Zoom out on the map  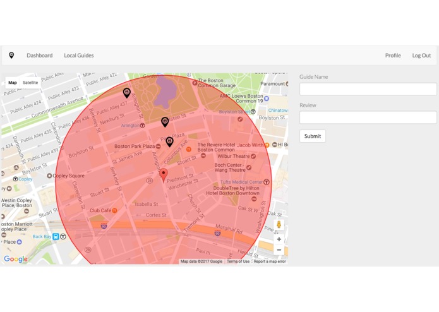click(x=279, y=250)
